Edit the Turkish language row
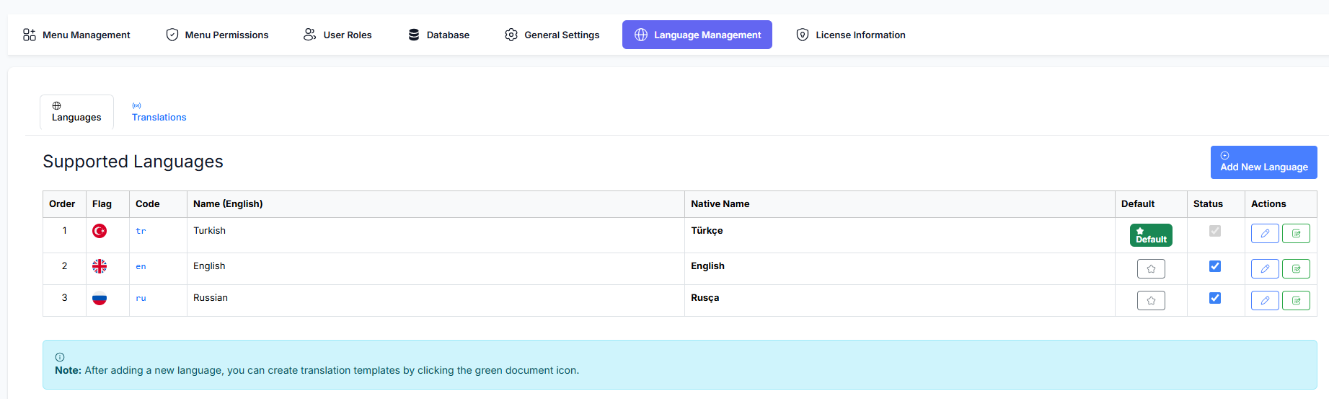This screenshot has height=399, width=1329. point(1265,234)
